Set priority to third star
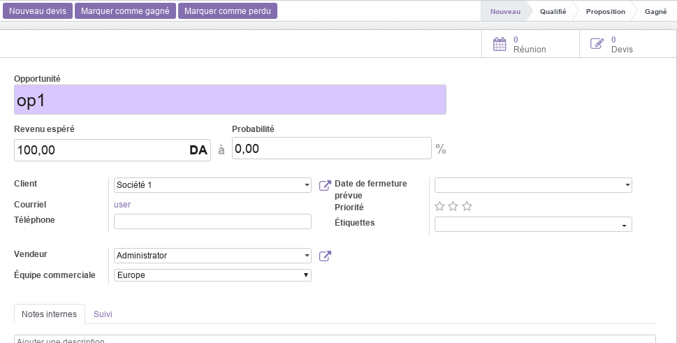This screenshot has height=343, width=677. pos(467,206)
